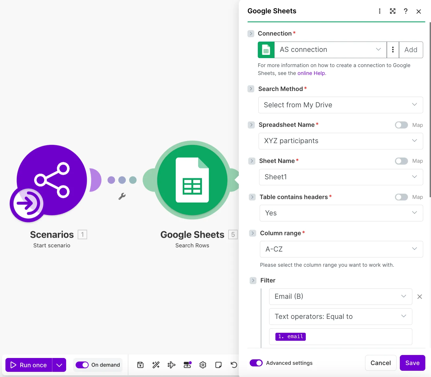The height and width of the screenshot is (377, 431).
Task: Toggle Map switch for Spreadsheet Name
Action: click(x=401, y=125)
